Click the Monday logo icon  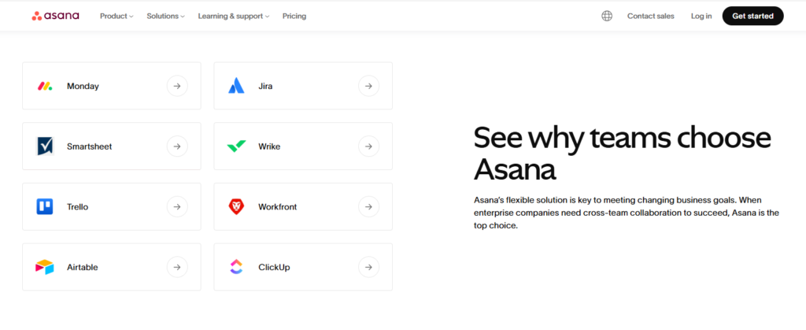(x=45, y=86)
